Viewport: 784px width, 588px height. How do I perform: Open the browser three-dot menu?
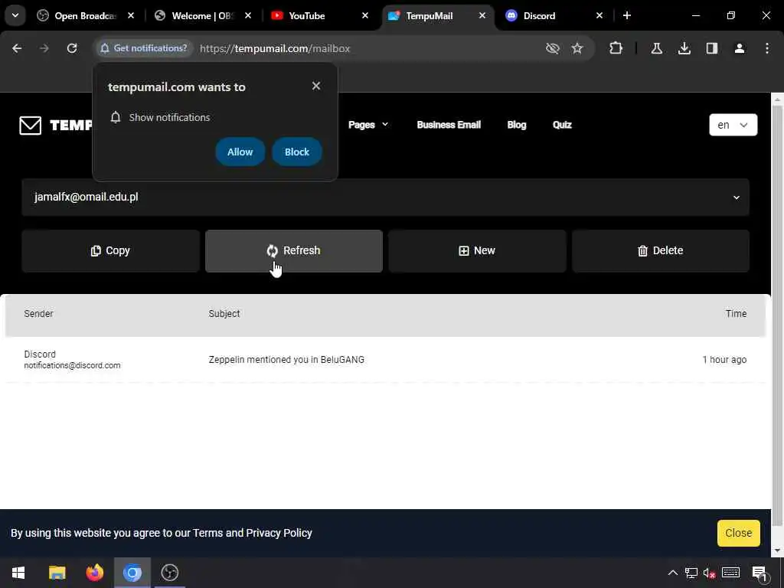pos(767,48)
